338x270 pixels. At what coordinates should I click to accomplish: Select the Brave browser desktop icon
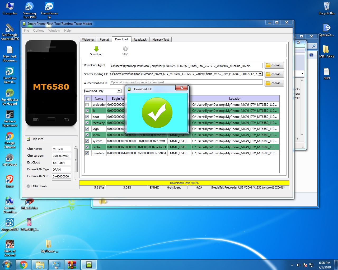coord(10,181)
